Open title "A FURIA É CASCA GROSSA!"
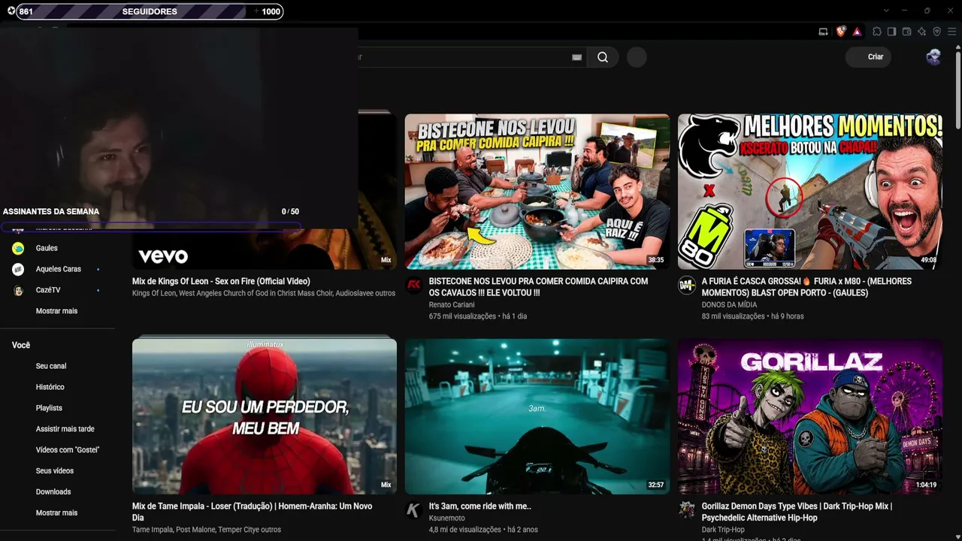This screenshot has height=541, width=962. [x=806, y=287]
